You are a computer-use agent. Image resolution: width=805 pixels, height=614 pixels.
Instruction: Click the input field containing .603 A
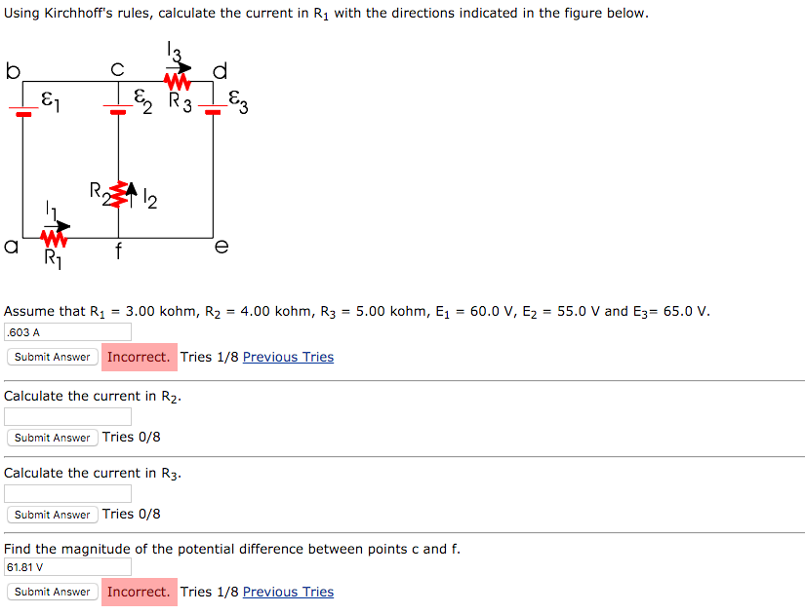click(x=66, y=331)
